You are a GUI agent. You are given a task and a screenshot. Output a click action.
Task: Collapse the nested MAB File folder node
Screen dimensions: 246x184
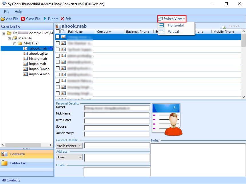pos(15,44)
